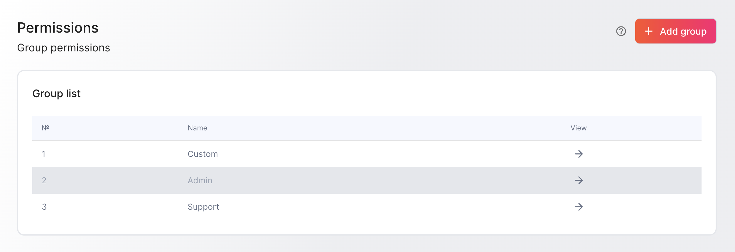Viewport: 735px width, 252px height.
Task: Click the Group list heading
Action: 56,94
